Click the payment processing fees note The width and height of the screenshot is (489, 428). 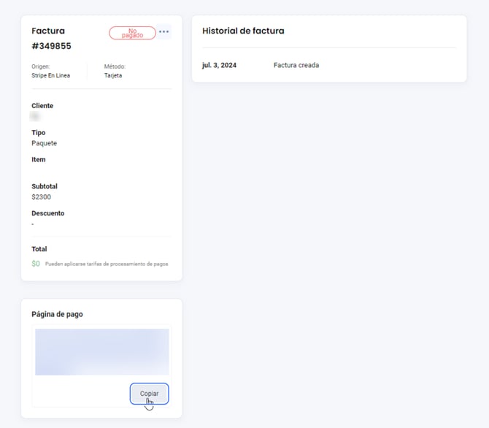(107, 264)
